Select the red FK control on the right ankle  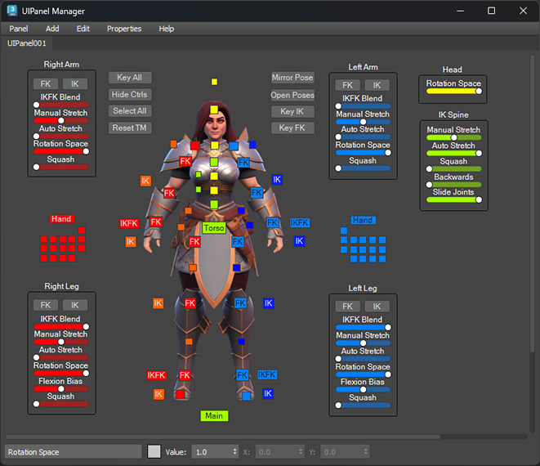(x=185, y=375)
